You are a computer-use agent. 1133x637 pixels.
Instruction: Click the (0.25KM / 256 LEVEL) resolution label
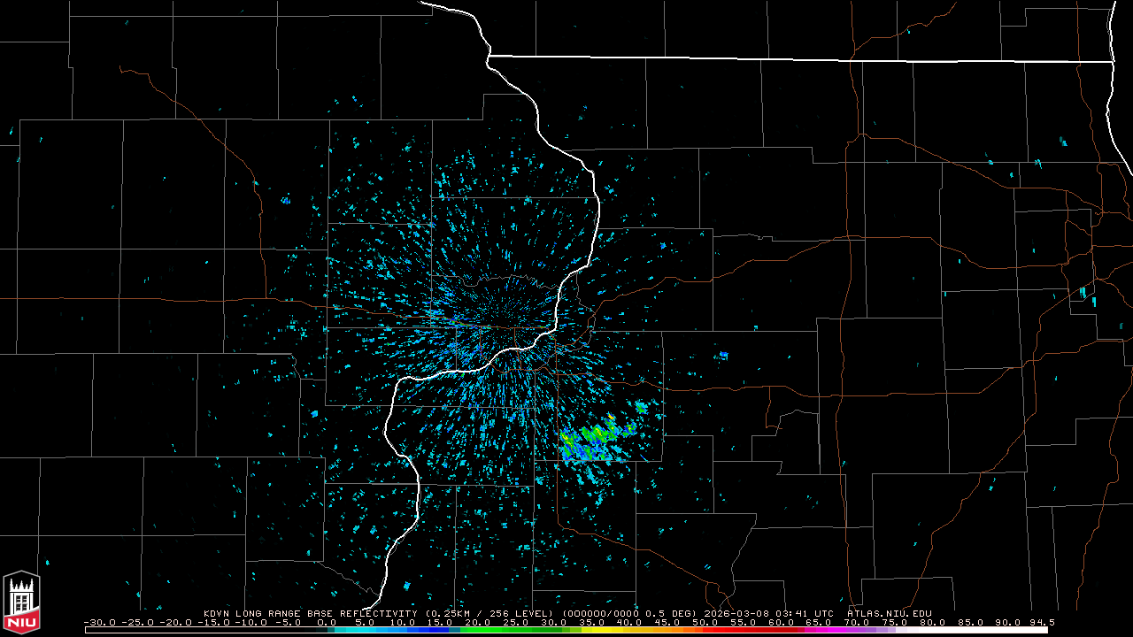[489, 613]
